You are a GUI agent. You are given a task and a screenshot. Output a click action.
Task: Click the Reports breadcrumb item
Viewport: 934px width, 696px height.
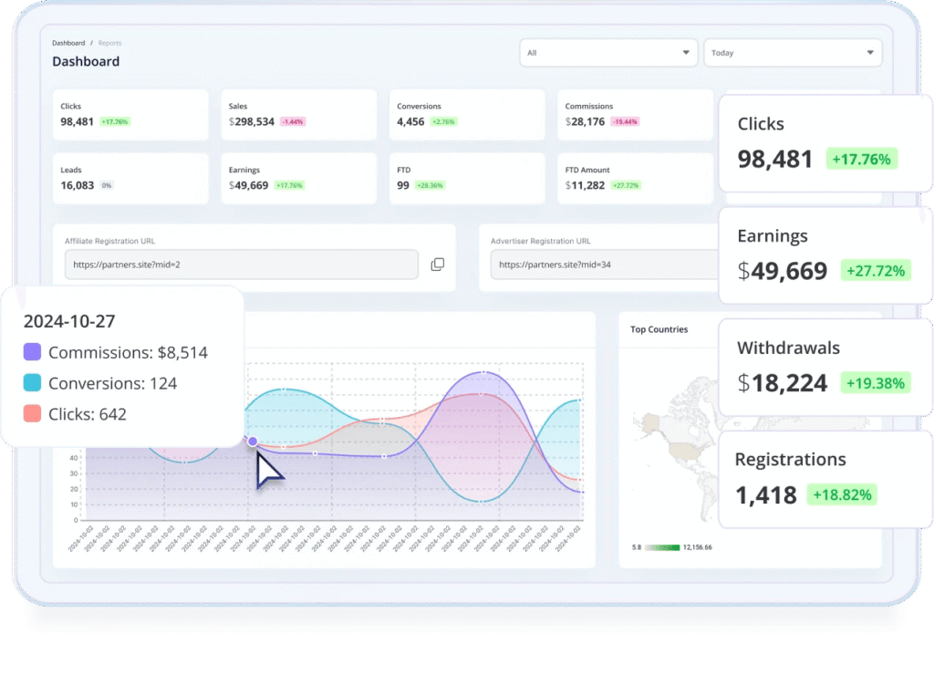click(109, 43)
